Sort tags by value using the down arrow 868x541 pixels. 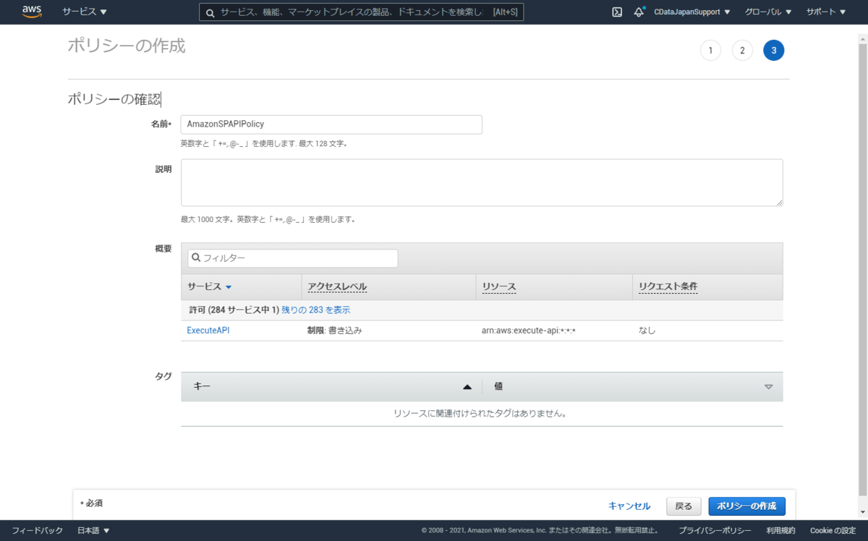(x=768, y=387)
